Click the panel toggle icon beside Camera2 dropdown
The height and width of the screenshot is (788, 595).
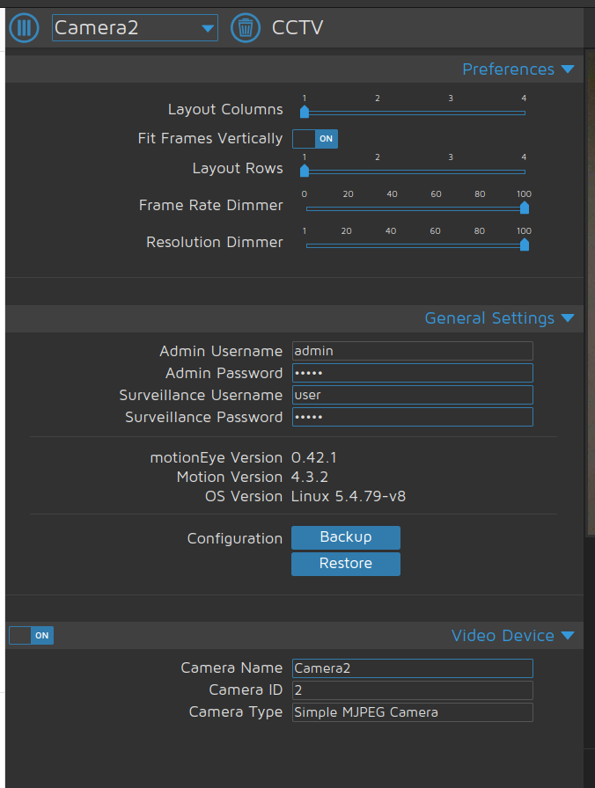point(24,27)
